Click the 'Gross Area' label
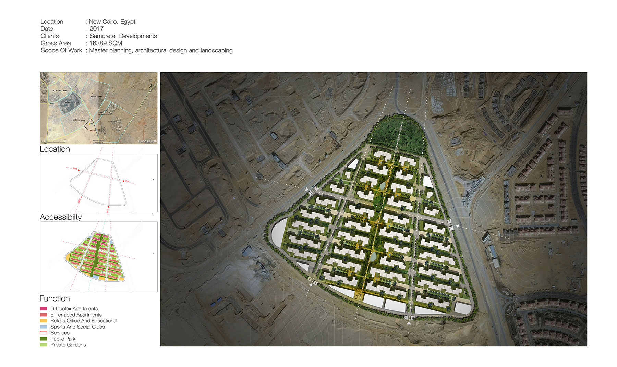 tap(56, 43)
